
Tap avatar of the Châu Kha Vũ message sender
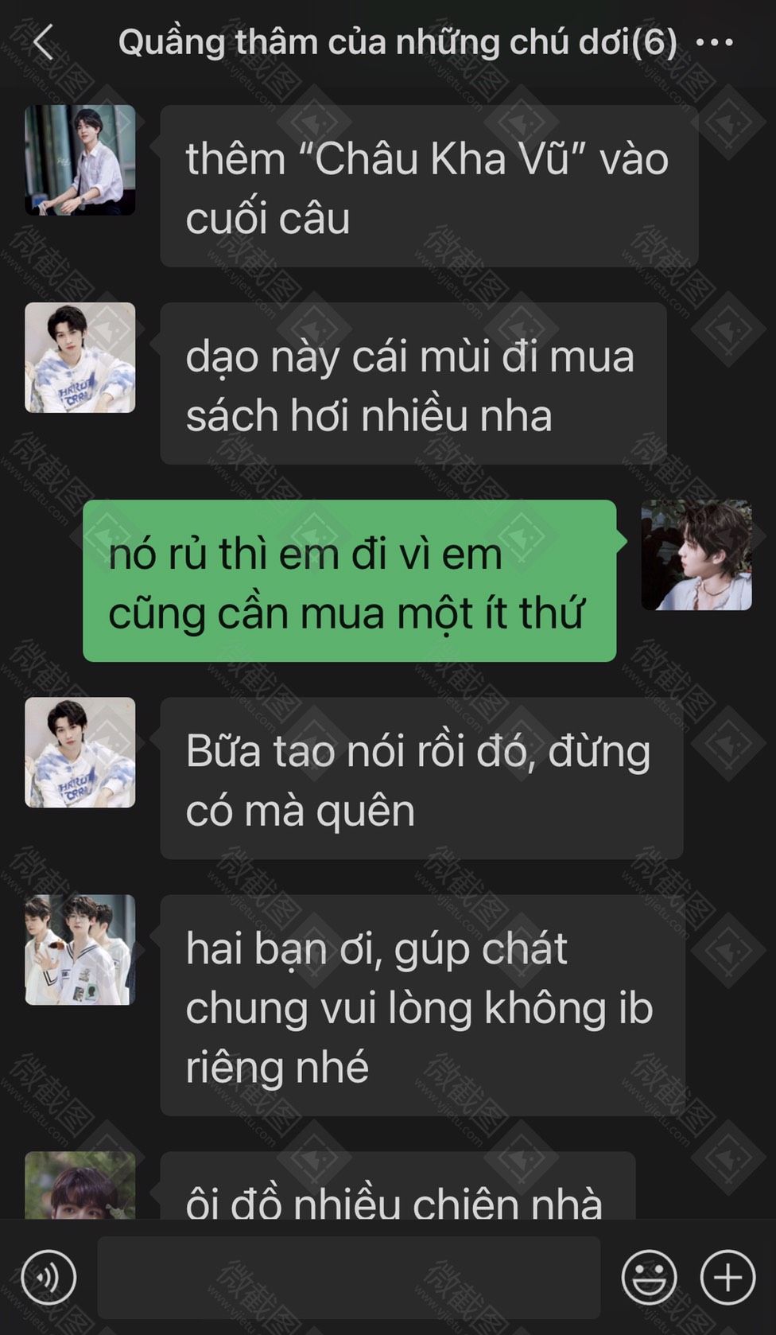[80, 160]
